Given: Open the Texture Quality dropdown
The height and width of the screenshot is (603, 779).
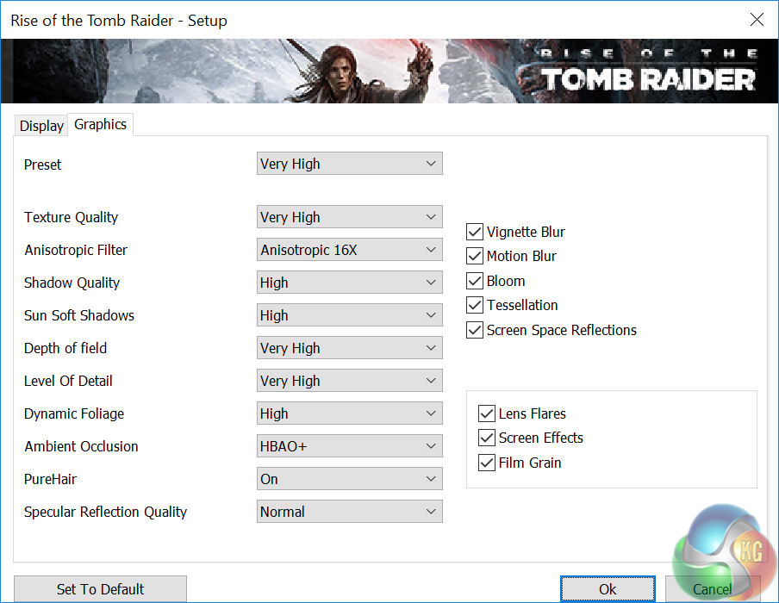Looking at the screenshot, I should (x=349, y=217).
